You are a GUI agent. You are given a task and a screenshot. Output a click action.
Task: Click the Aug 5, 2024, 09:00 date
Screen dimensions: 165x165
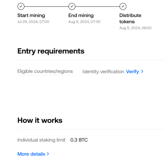pos(136,28)
